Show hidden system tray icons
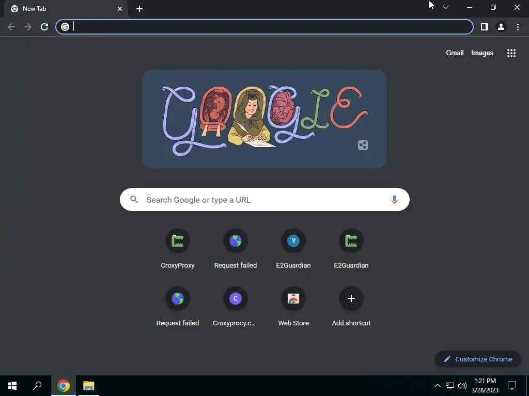Image resolution: width=529 pixels, height=396 pixels. click(x=437, y=386)
